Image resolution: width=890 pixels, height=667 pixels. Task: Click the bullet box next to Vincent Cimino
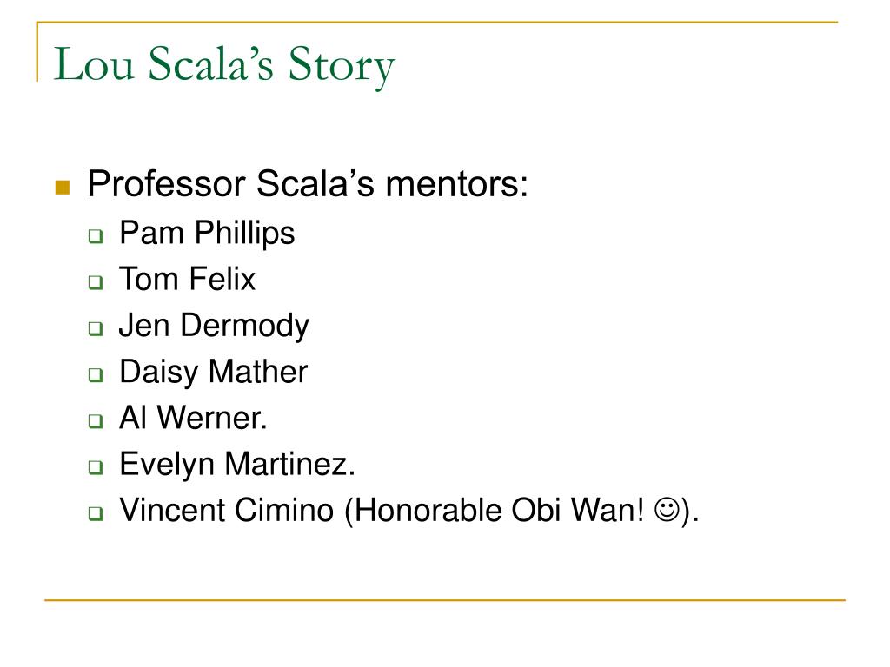coord(96,514)
